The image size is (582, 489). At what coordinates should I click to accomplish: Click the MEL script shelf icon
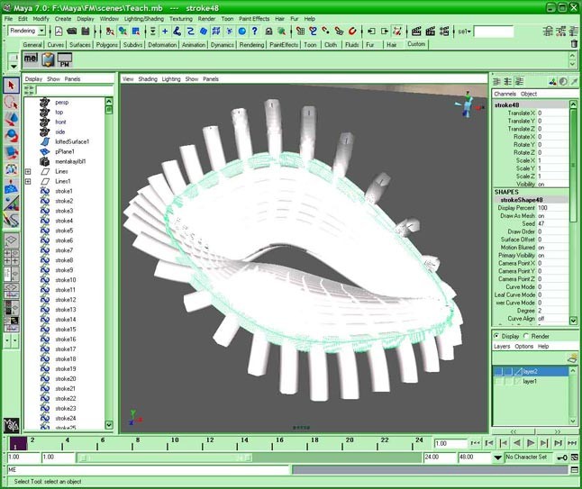(31, 60)
